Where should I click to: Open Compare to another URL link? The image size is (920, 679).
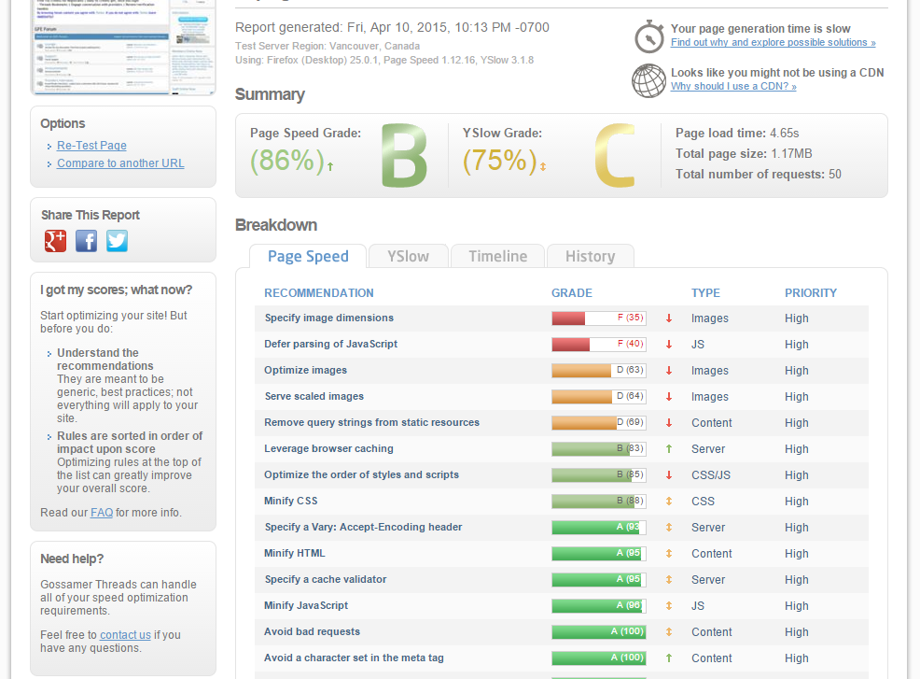[x=120, y=163]
